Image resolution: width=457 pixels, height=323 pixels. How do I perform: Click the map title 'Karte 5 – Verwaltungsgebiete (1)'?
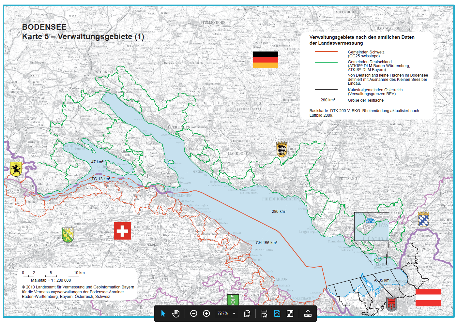click(x=83, y=37)
